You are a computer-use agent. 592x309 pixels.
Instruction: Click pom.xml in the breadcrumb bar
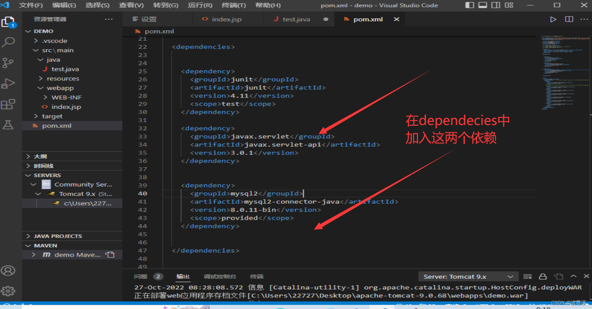pos(159,31)
